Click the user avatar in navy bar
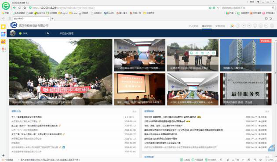The width and height of the screenshot is (277, 162). (13, 33)
